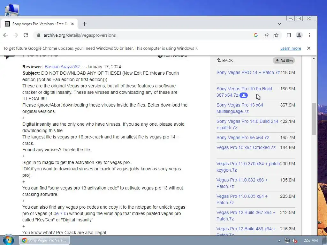327x245 pixels.
Task: Open Sony Vegas Pro 9e x64.7z
Action: [243, 137]
